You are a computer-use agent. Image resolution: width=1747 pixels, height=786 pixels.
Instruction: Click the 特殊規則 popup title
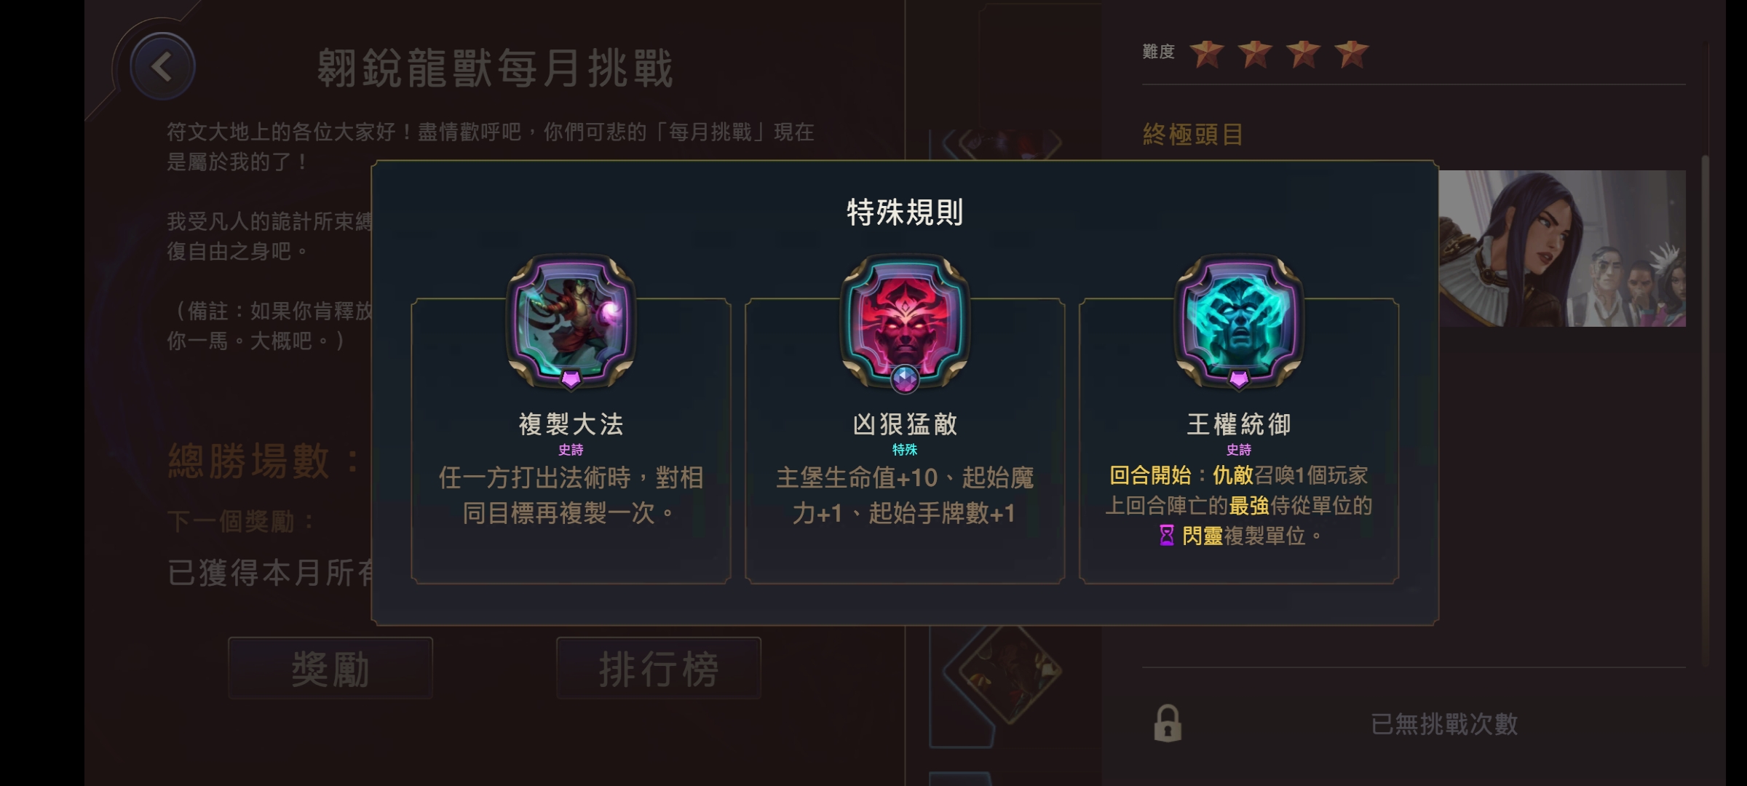pos(905,212)
